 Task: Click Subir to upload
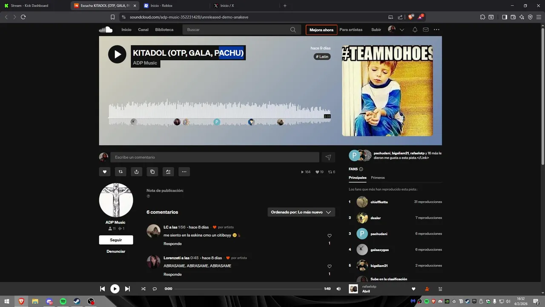click(376, 30)
